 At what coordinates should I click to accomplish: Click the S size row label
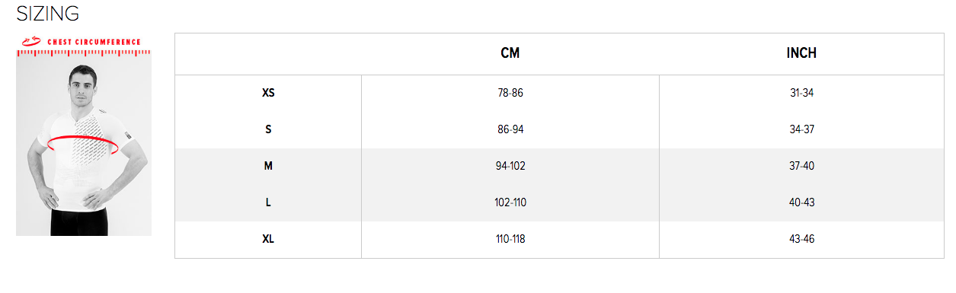tap(268, 129)
